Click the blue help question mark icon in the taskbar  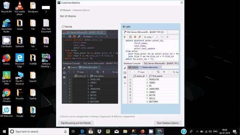pyautogui.click(x=184, y=132)
